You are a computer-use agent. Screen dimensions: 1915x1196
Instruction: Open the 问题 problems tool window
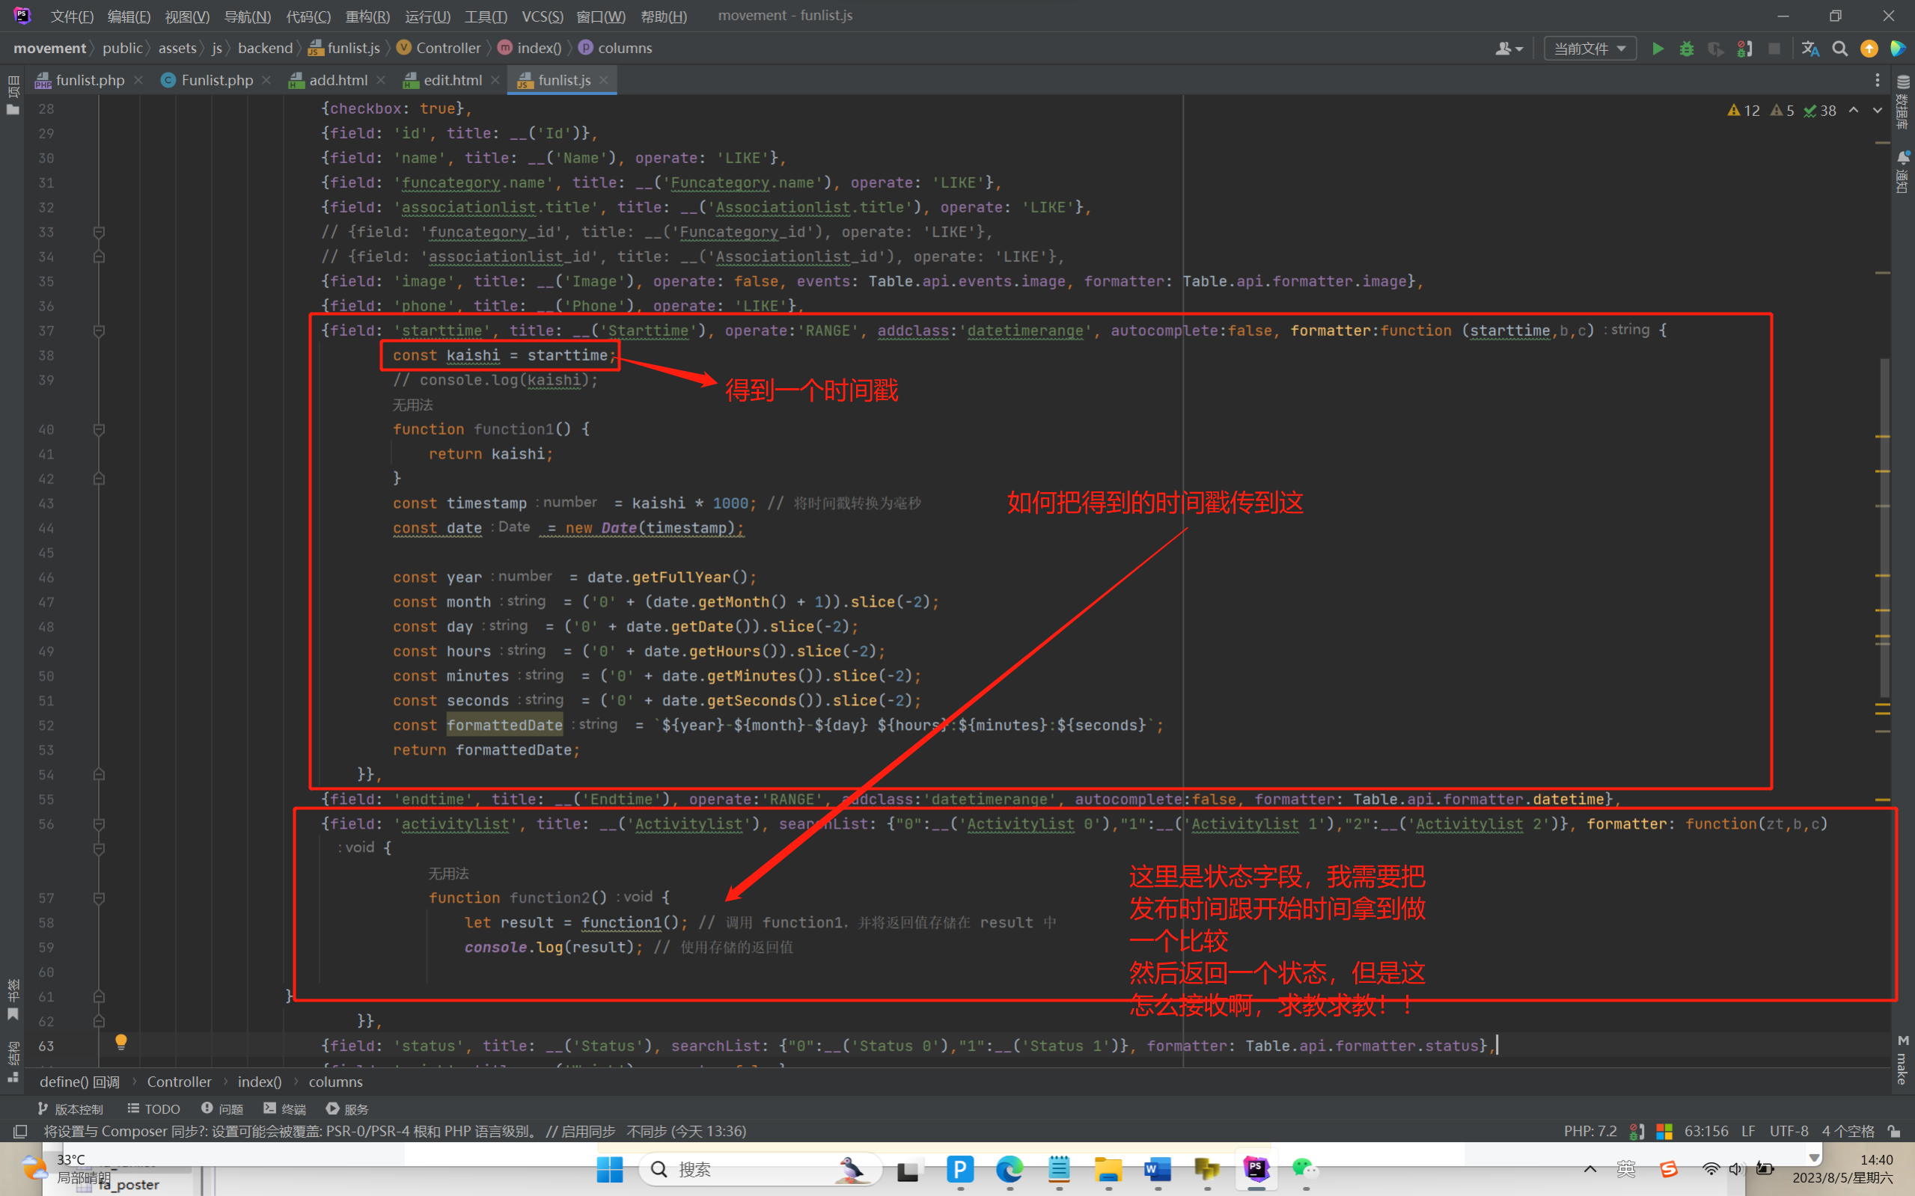[222, 1109]
